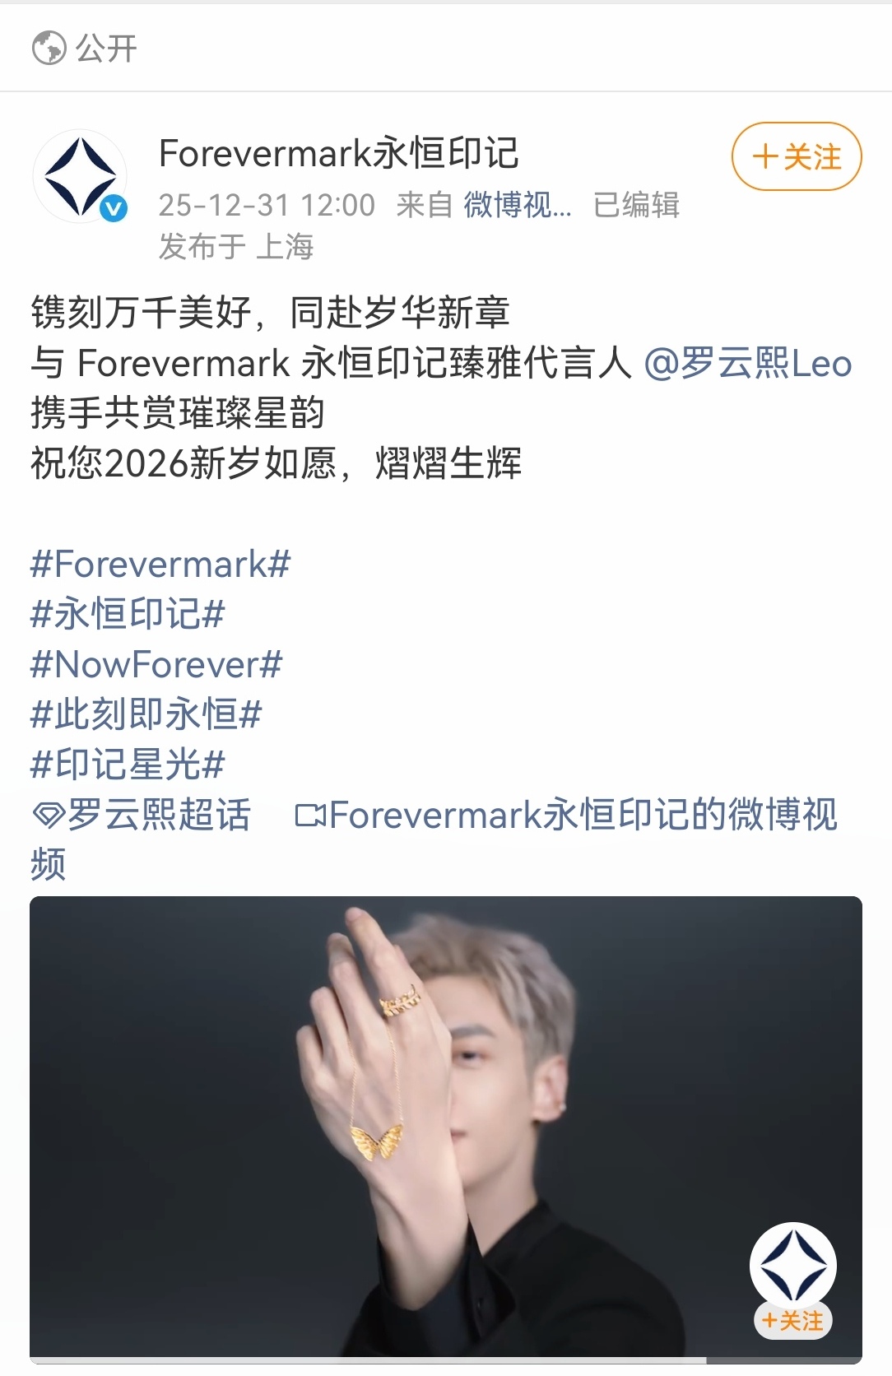Open the Forevermark永恒印记的微博视频 link

click(x=434, y=839)
